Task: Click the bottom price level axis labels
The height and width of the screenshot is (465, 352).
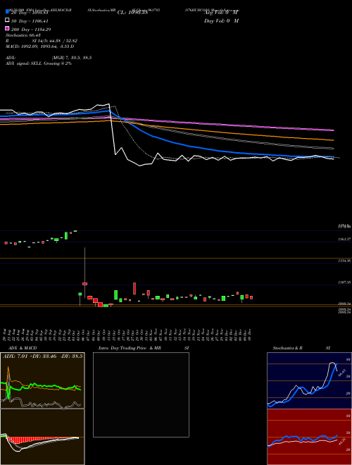Action: tap(345, 309)
